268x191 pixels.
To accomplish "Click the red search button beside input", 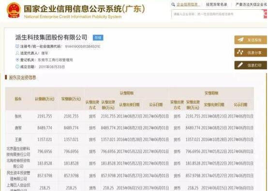I will (266, 14).
